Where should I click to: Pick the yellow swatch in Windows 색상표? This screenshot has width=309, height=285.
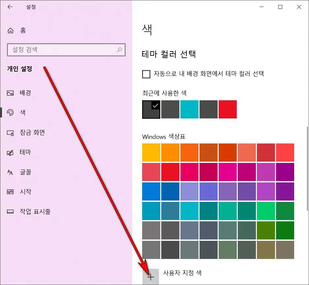[x=151, y=153]
